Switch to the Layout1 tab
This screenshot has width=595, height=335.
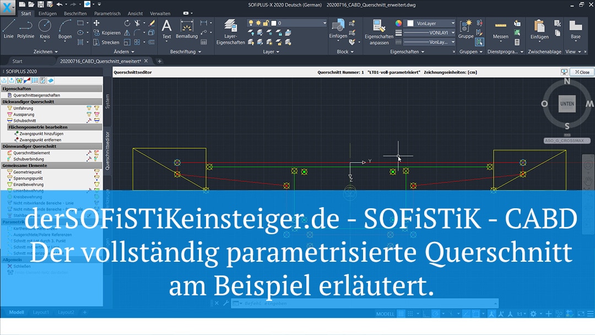(x=41, y=312)
